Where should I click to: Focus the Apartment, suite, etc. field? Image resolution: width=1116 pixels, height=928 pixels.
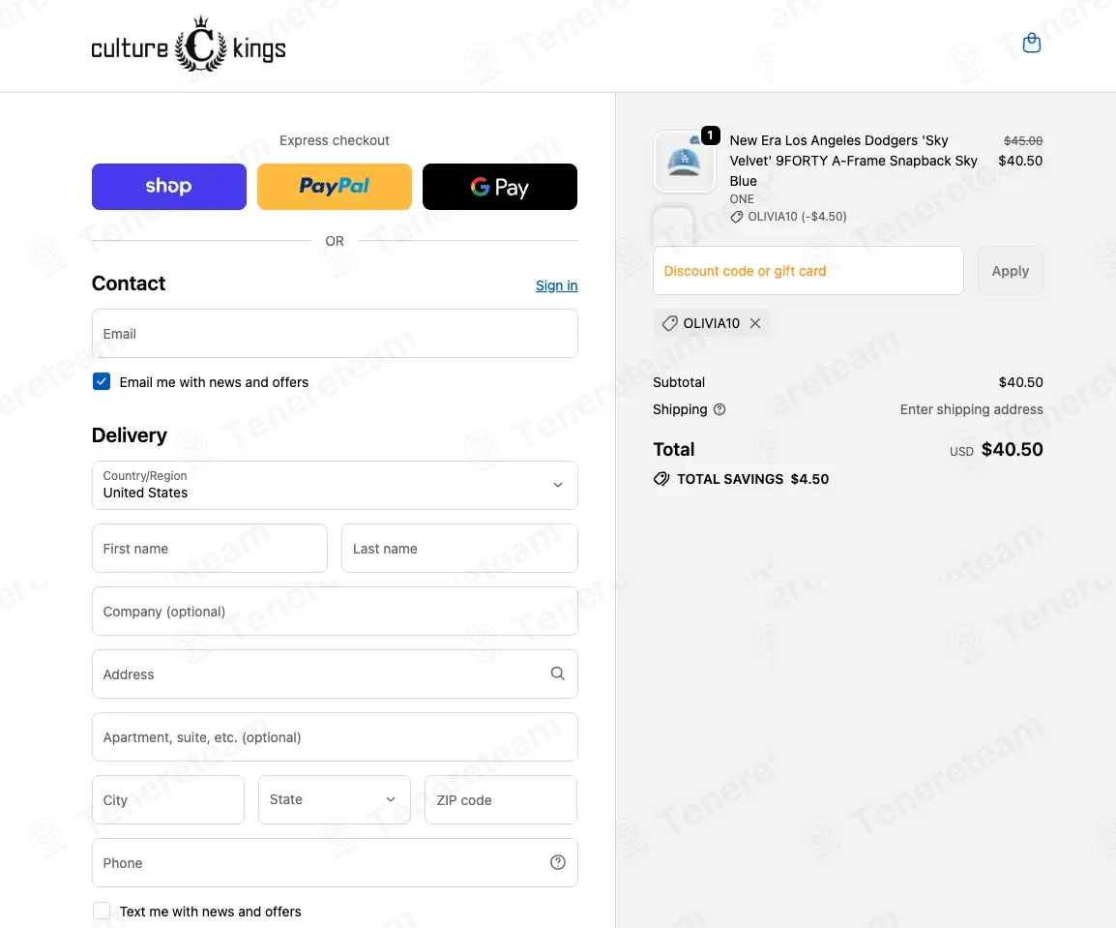[335, 737]
